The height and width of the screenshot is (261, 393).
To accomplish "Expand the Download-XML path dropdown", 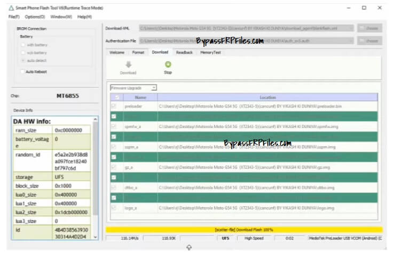I will click(350, 28).
